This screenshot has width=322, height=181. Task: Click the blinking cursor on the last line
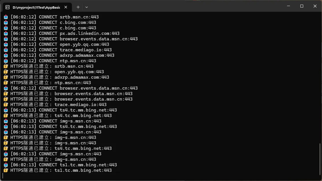[3, 176]
